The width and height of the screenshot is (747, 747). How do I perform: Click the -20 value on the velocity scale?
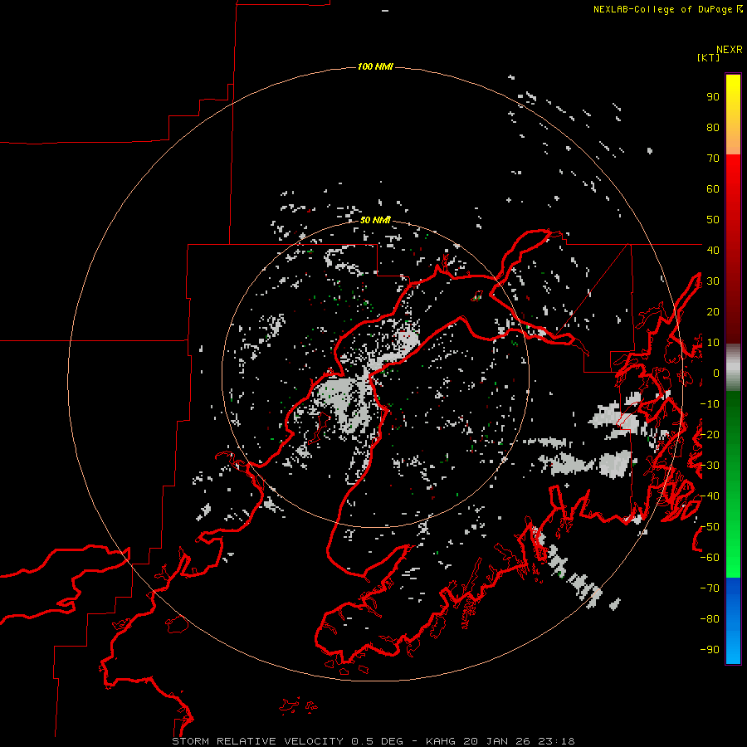tap(710, 434)
